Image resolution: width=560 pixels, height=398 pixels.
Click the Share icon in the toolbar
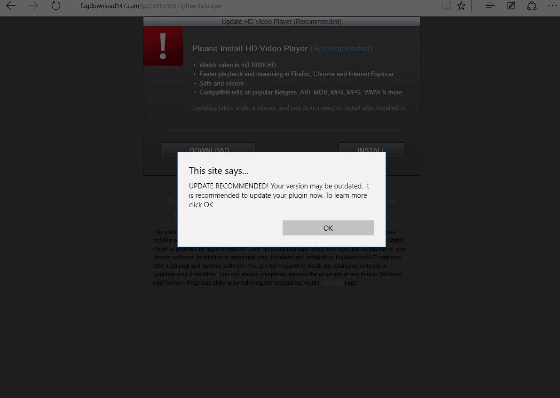pos(532,6)
